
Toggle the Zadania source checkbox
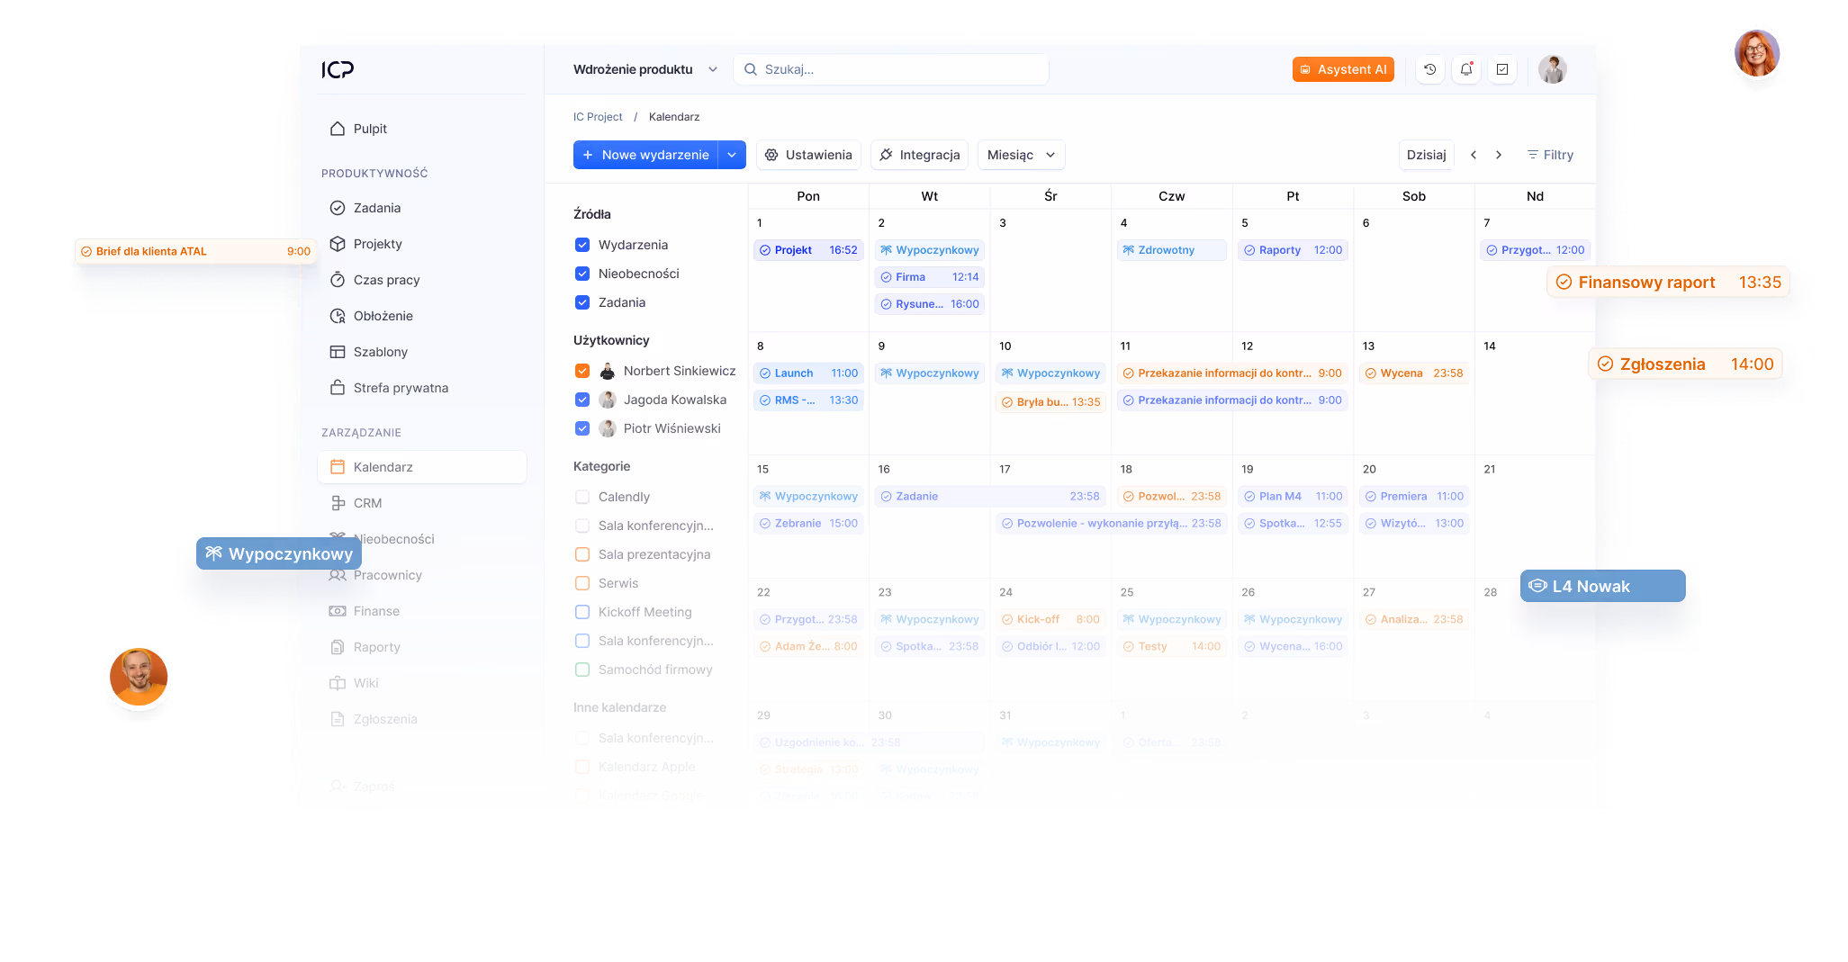(x=582, y=302)
